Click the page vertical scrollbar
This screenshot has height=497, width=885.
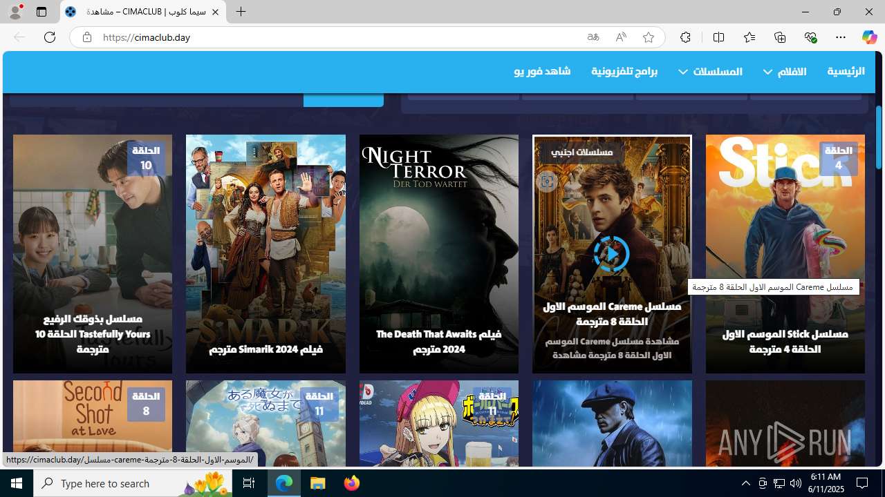(879, 137)
